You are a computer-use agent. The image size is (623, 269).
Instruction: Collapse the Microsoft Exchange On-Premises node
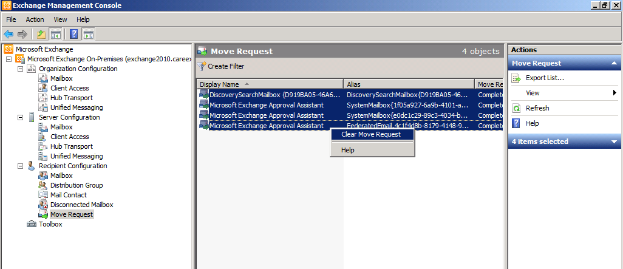(x=9, y=59)
